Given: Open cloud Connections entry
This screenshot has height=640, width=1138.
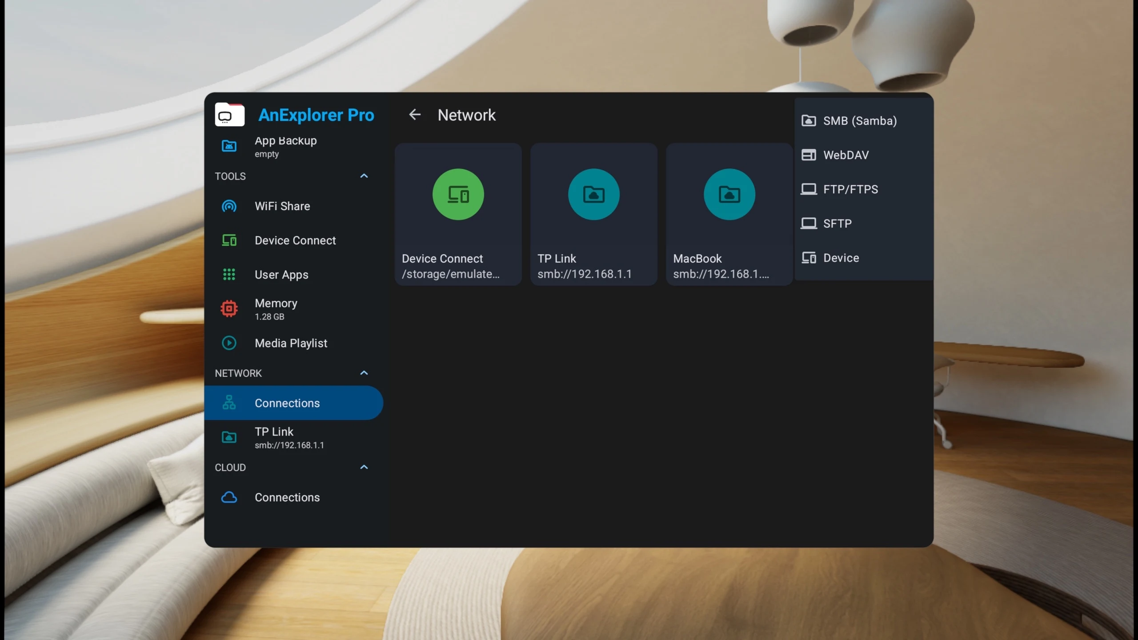Looking at the screenshot, I should pyautogui.click(x=293, y=497).
